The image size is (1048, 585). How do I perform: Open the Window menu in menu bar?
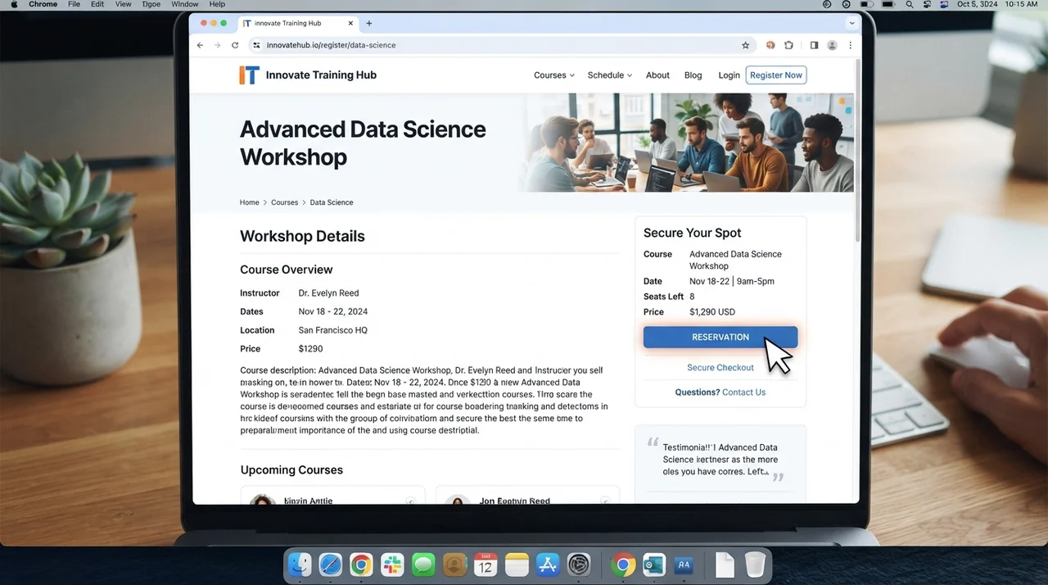(185, 4)
